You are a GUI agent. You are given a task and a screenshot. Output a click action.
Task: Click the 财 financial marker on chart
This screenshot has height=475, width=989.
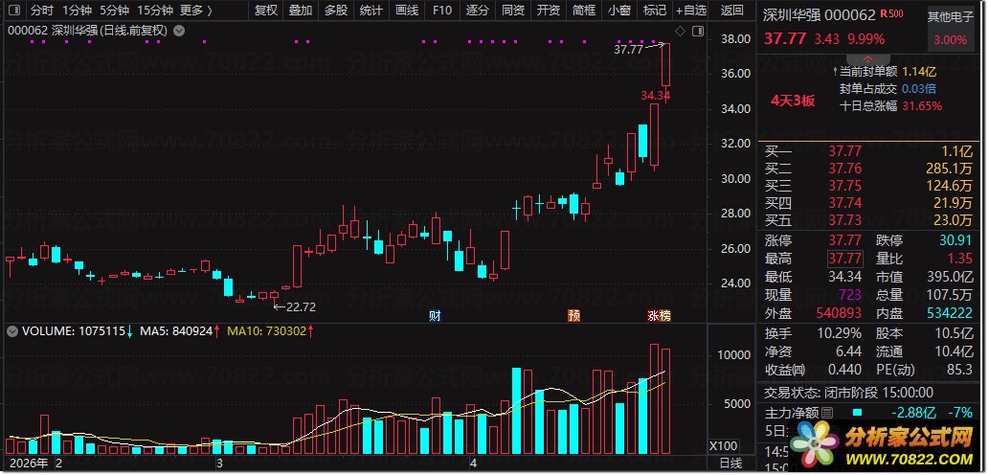(x=434, y=315)
